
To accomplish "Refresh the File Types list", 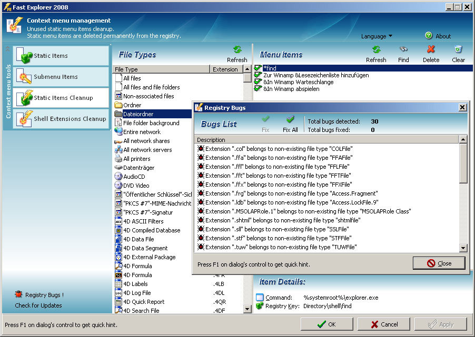I will (237, 54).
